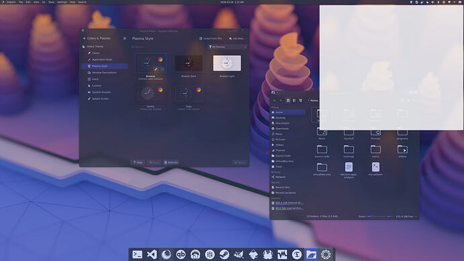
Task: Open the Tools menu in top bar
Action: point(51,2)
